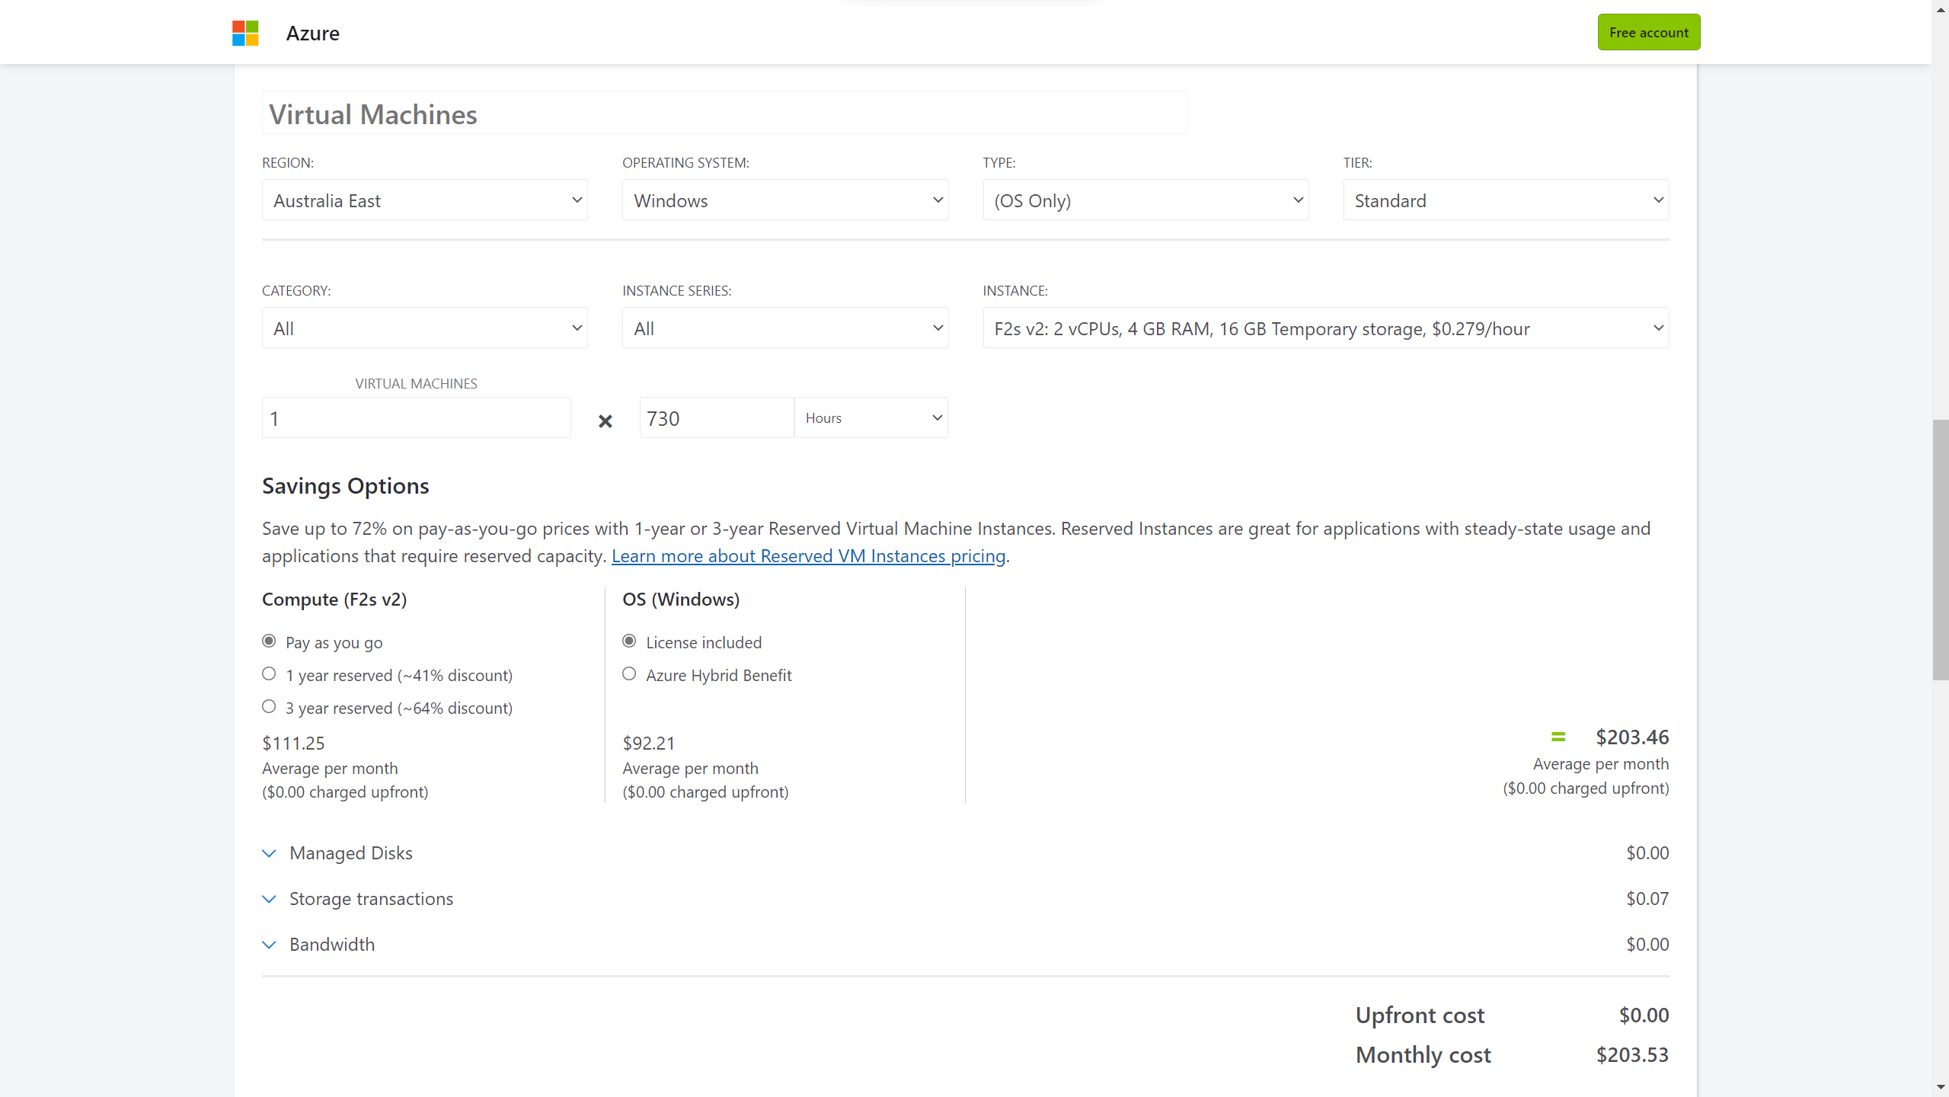Viewport: 1949px width, 1097px height.
Task: Edit the Virtual Machines title field
Action: 724,114
